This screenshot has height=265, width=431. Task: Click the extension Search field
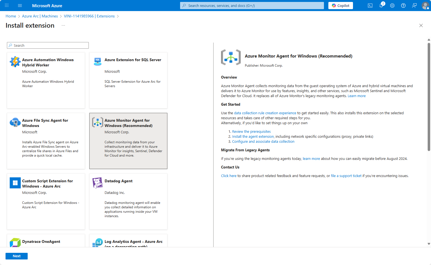tap(48, 45)
